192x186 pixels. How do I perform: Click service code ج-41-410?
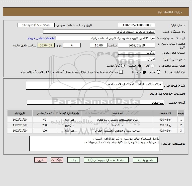tap(165, 125)
